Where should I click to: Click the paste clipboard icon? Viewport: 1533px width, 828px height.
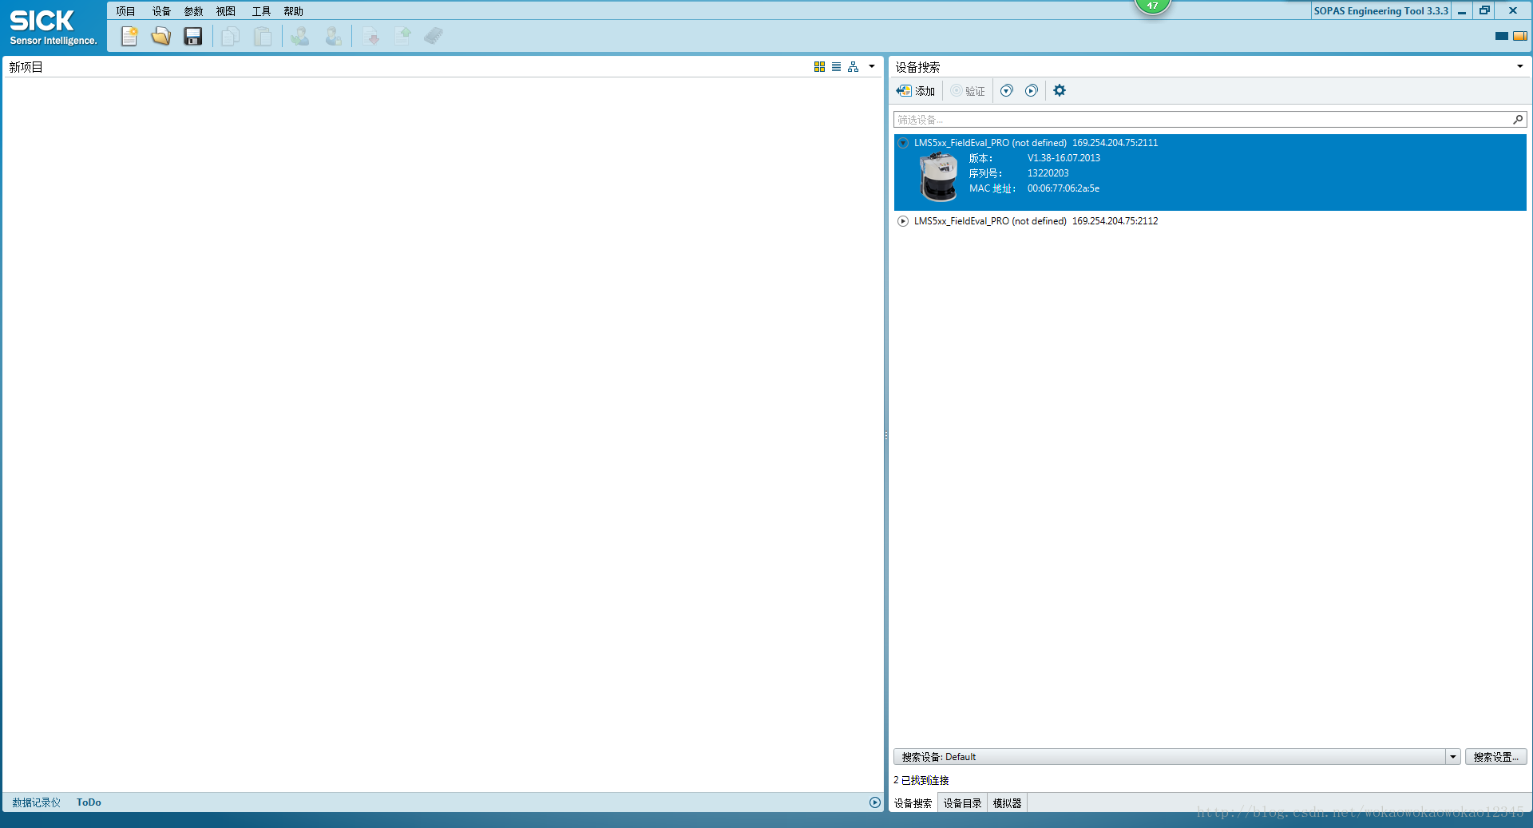(263, 36)
